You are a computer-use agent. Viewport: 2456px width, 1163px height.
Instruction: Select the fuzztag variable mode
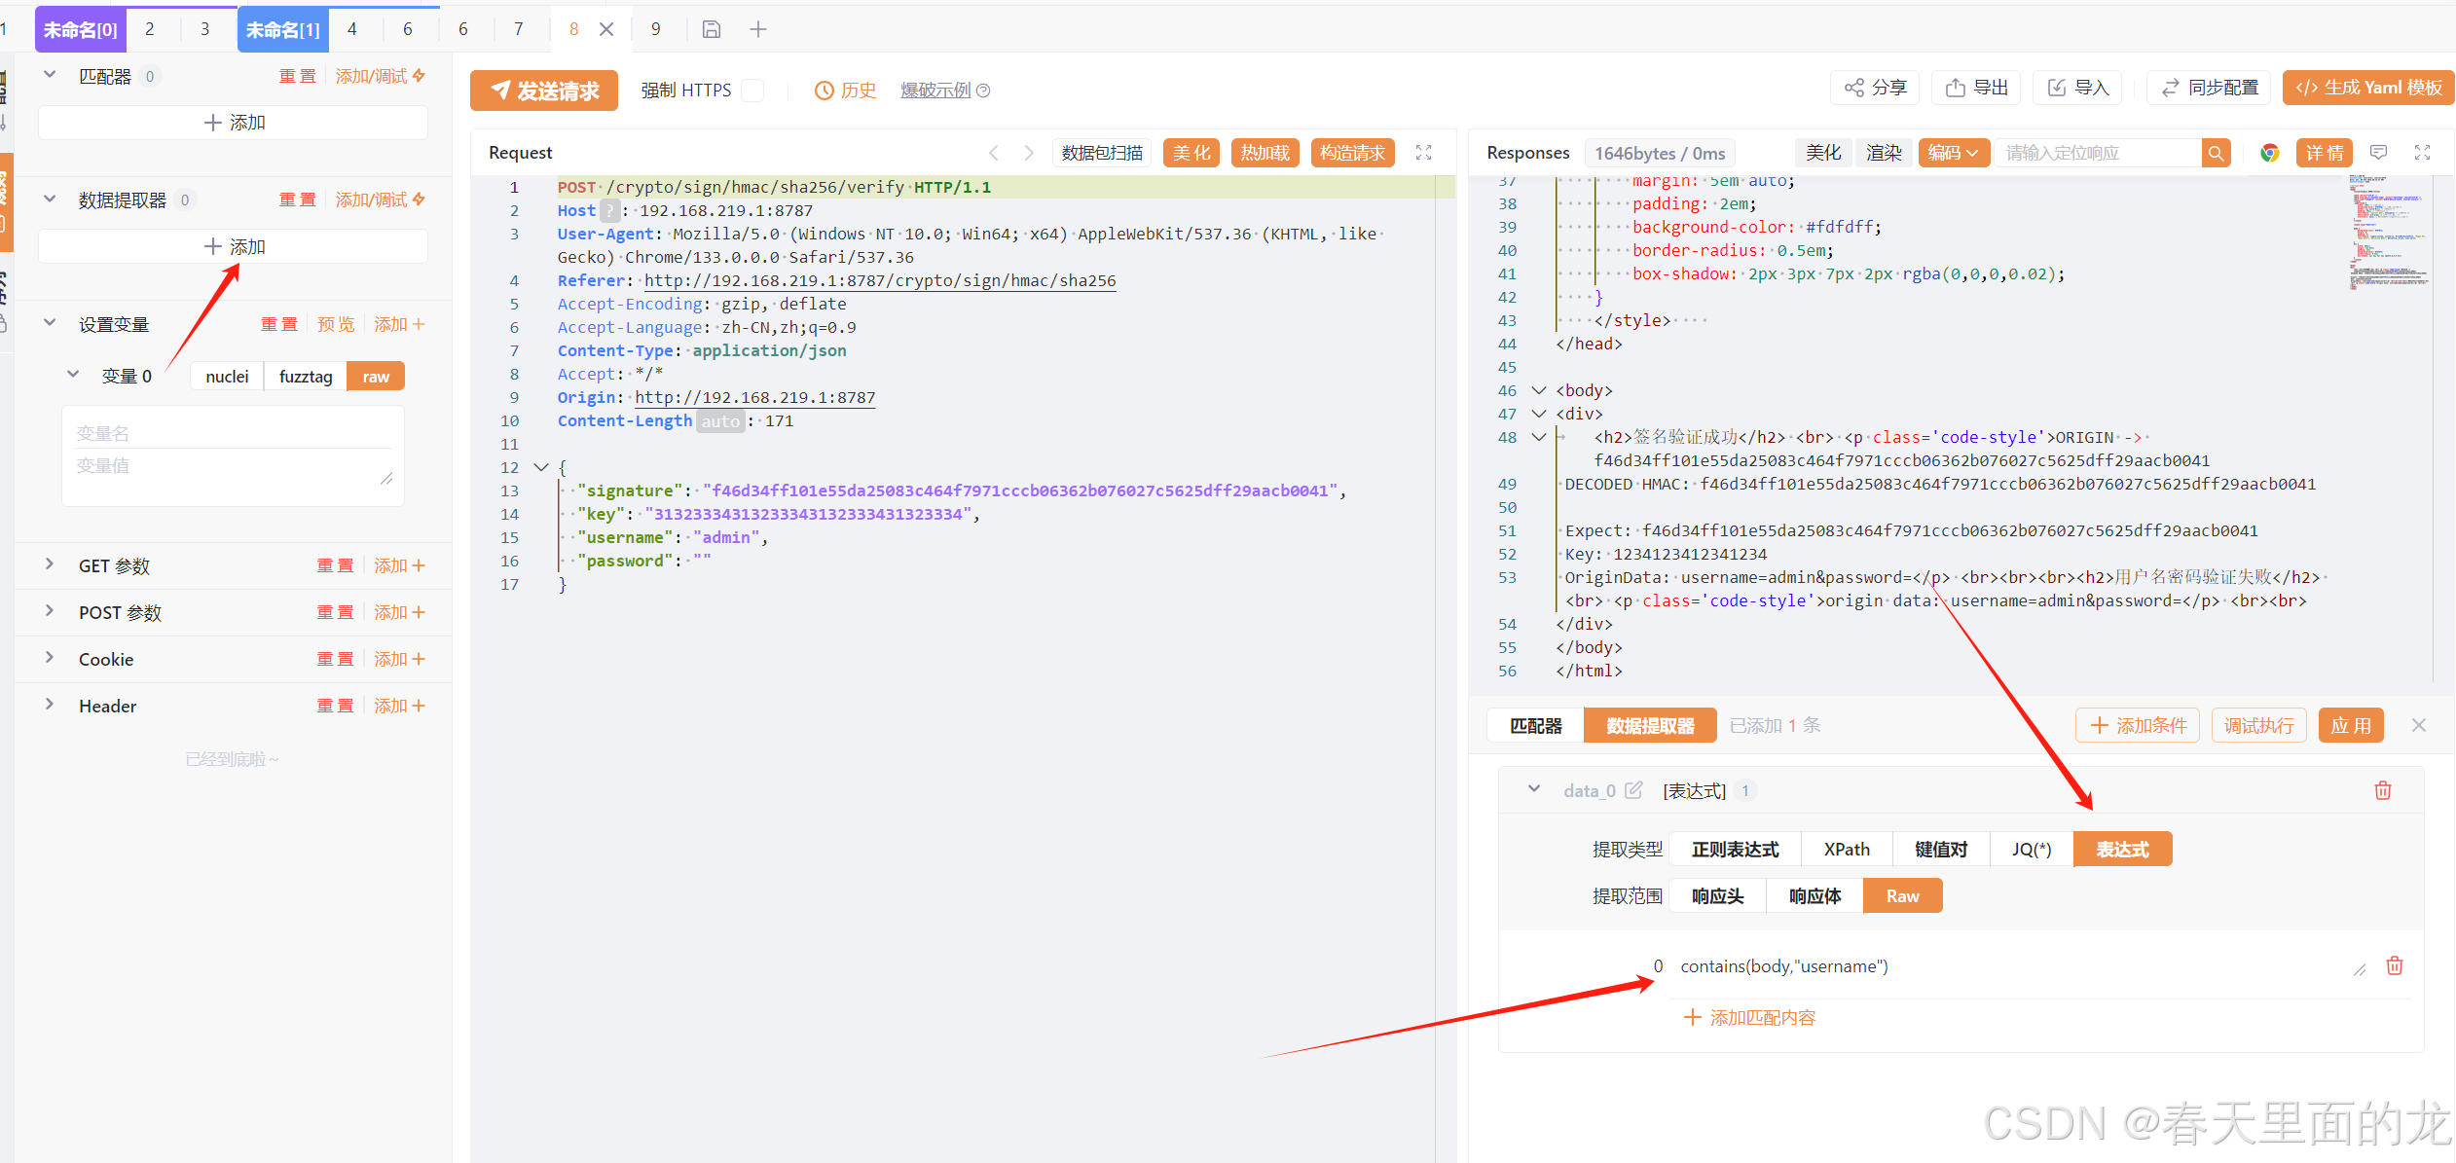305,377
